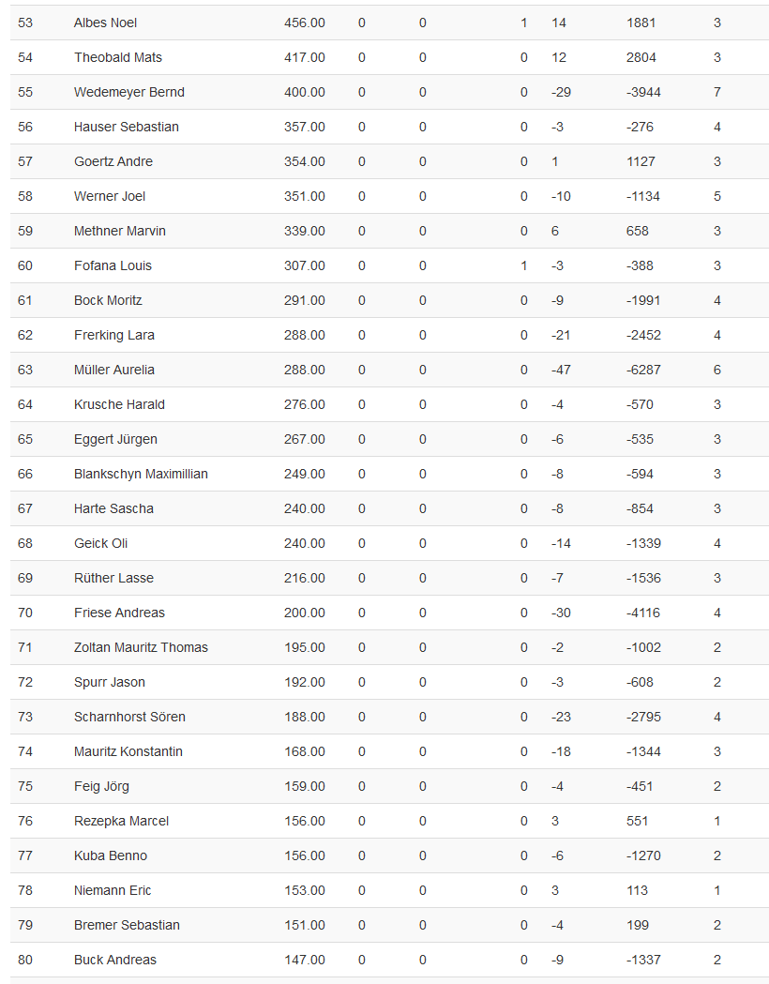This screenshot has width=769, height=984.
Task: Select the score cell showing -6287
Action: 643,370
